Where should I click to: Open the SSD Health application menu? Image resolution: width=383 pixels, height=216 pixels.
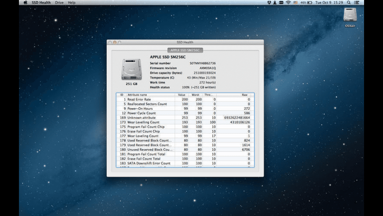coord(41,3)
